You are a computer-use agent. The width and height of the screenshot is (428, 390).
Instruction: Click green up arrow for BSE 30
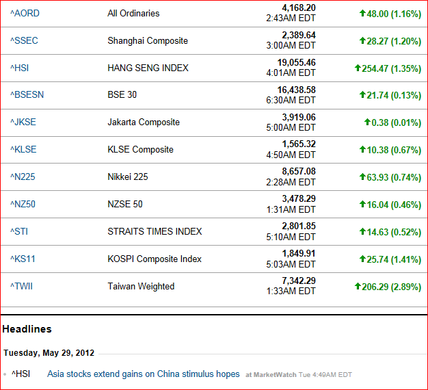pos(362,94)
